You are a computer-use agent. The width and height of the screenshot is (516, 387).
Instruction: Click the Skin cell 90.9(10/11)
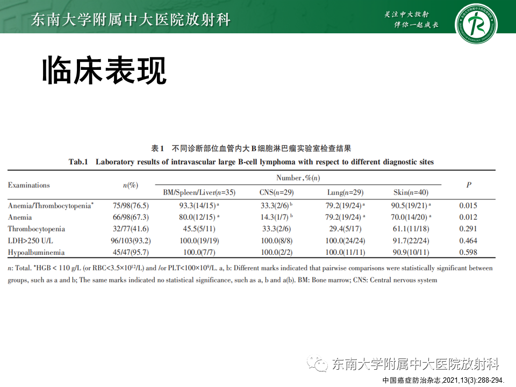[411, 253]
